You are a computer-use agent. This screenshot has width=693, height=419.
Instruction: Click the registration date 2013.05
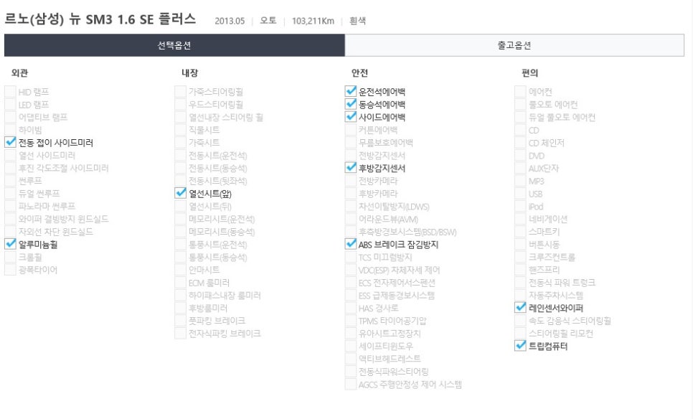(230, 21)
